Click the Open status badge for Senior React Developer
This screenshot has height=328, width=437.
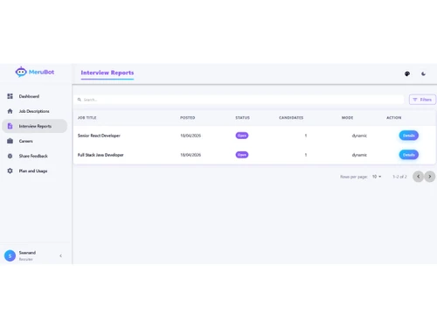point(242,136)
